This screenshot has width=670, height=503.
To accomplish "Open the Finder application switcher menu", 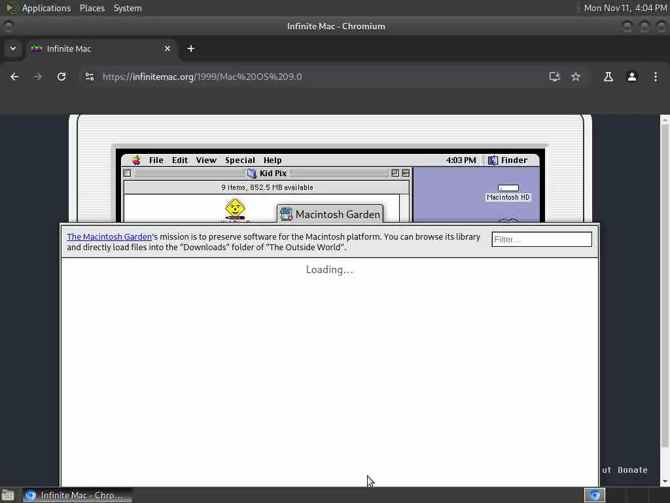I will (508, 160).
